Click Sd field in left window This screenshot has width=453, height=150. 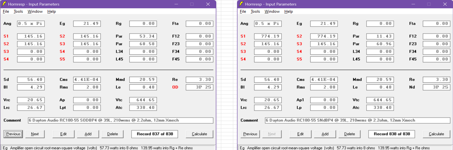[31, 79]
